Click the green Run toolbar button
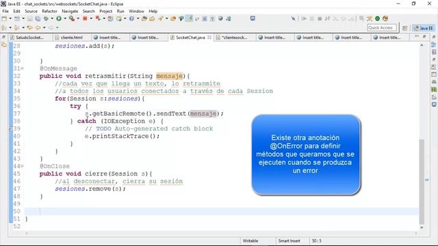438x246 pixels. point(59,18)
